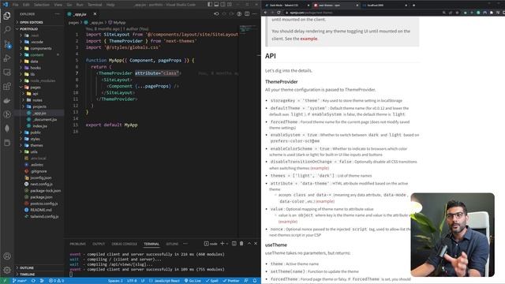Open the new terminal launch profile dropdown arrow
Screen dimensions: 505x284
(x=227, y=244)
